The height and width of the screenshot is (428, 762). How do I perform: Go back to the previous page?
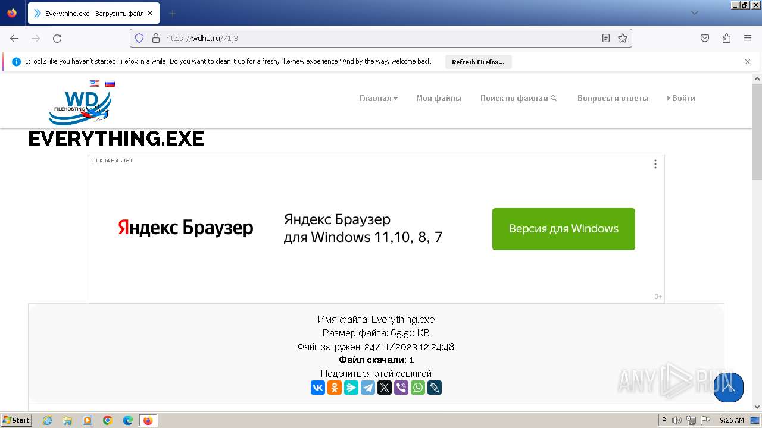tap(14, 38)
